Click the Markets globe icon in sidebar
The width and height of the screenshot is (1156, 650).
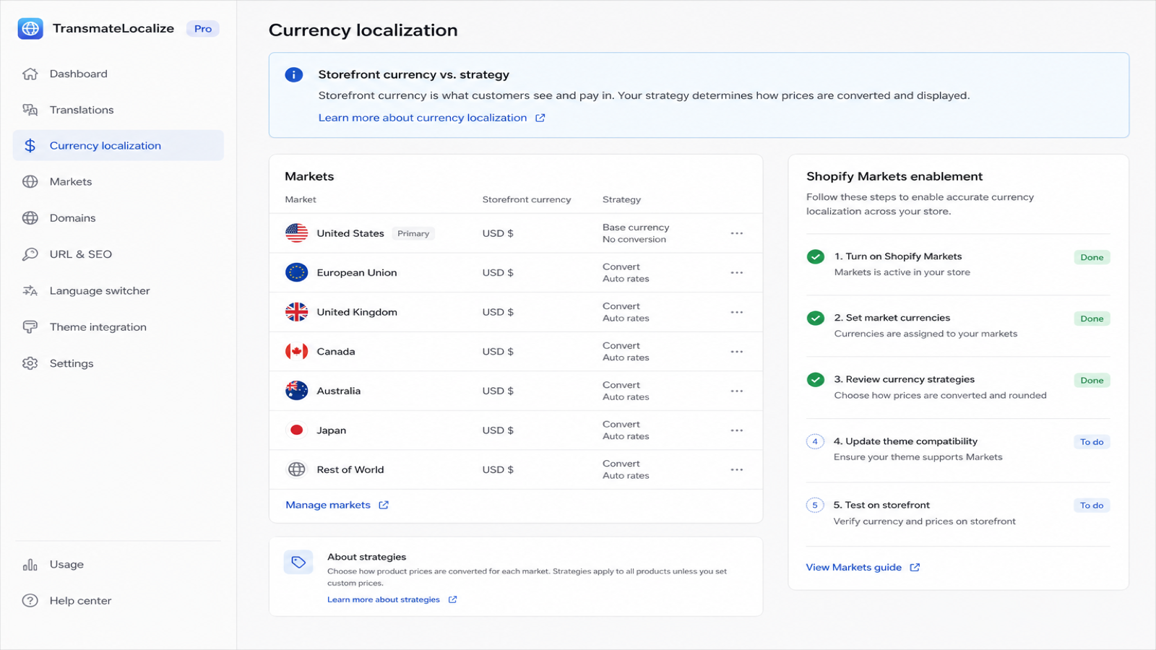tap(30, 182)
